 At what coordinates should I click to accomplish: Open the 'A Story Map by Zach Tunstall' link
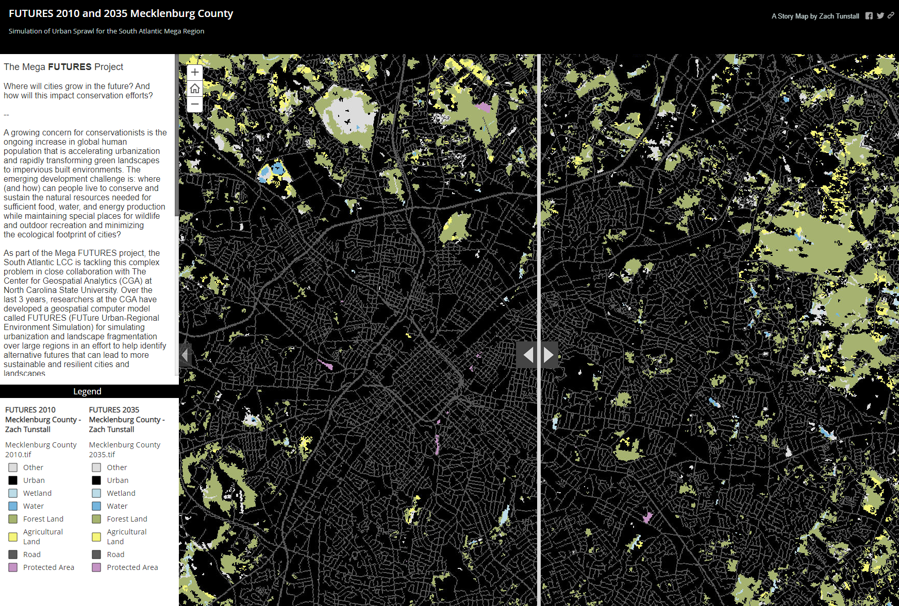(815, 16)
